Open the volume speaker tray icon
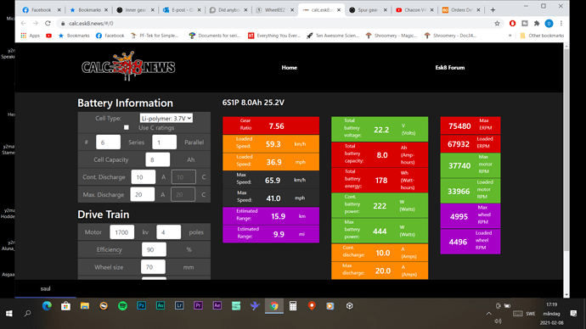Image resolution: width=586 pixels, height=329 pixels. click(499, 321)
